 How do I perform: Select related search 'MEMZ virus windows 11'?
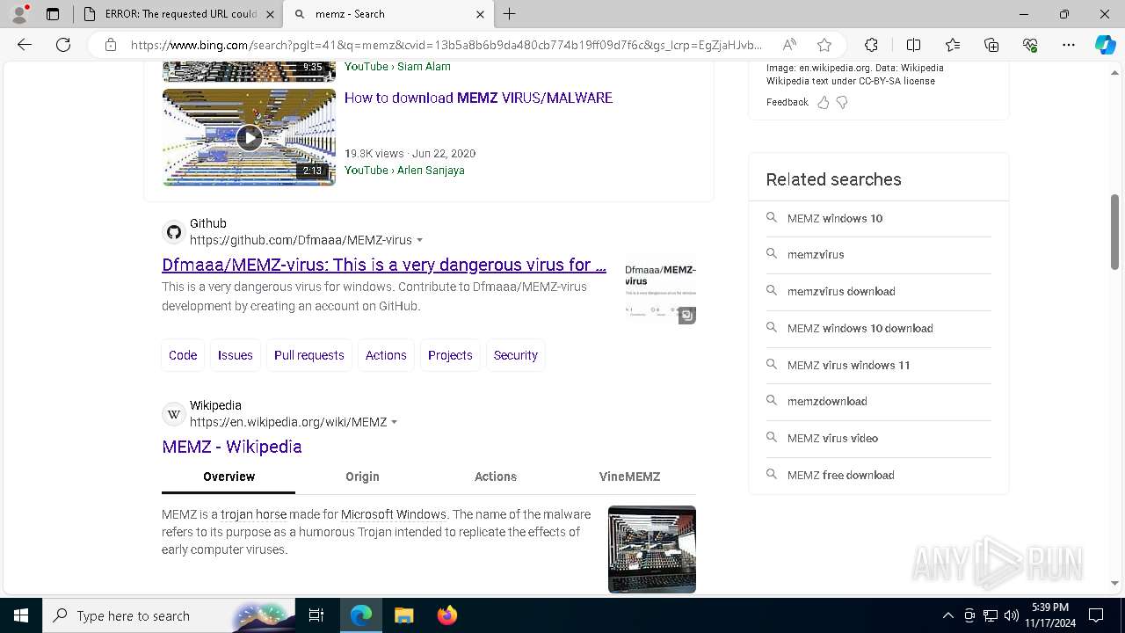pyautogui.click(x=879, y=365)
